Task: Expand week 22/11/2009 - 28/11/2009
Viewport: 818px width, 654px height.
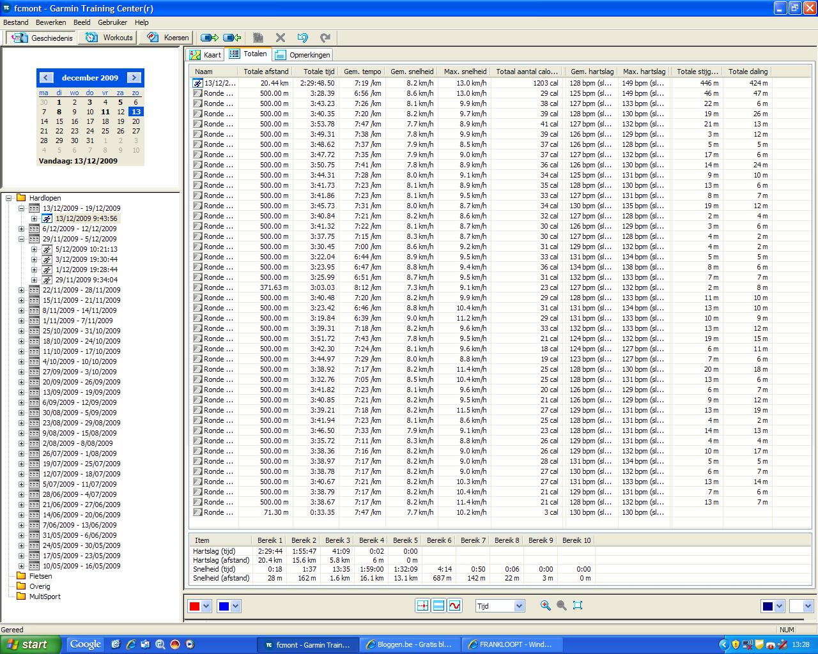Action: coord(21,290)
